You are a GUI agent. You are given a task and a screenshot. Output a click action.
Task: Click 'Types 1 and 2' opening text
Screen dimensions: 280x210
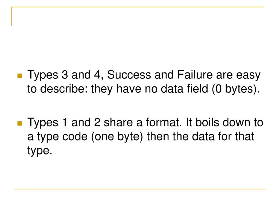(x=64, y=123)
